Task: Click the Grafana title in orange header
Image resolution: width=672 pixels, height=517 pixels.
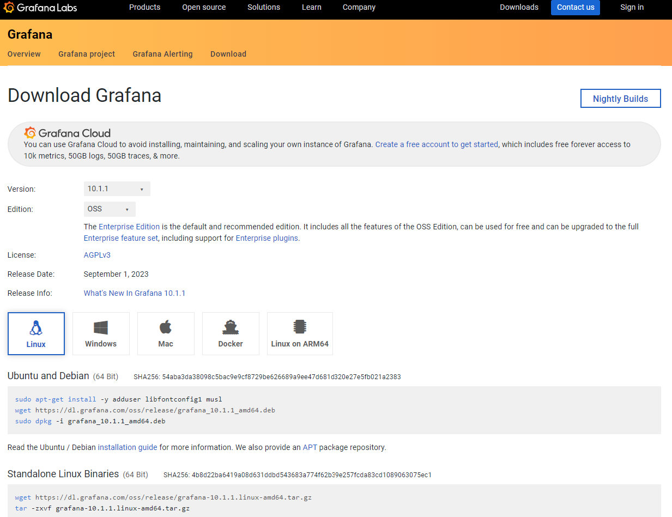Action: click(x=30, y=34)
